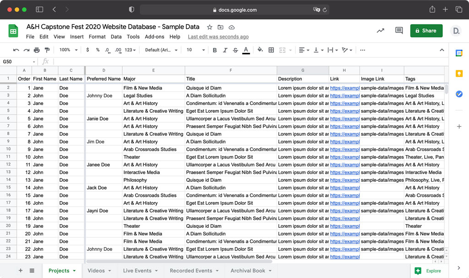The height and width of the screenshot is (278, 469).
Task: Open the Print dialog
Action: tap(37, 50)
